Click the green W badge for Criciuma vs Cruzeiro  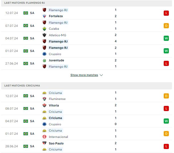click(166, 121)
